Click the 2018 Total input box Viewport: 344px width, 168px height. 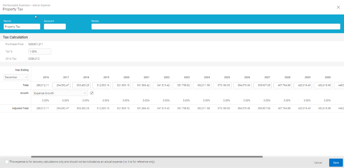pyautogui.click(x=81, y=86)
